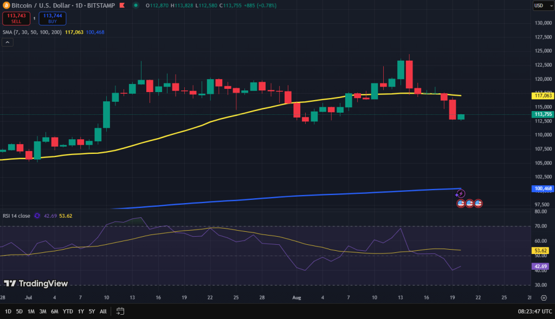The width and height of the screenshot is (555, 319).
Task: Select the 5D time range
Action: click(x=20, y=311)
